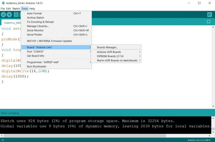
Task: Switch to the nodemcu_blink sketch tab
Action: [x=11, y=23]
